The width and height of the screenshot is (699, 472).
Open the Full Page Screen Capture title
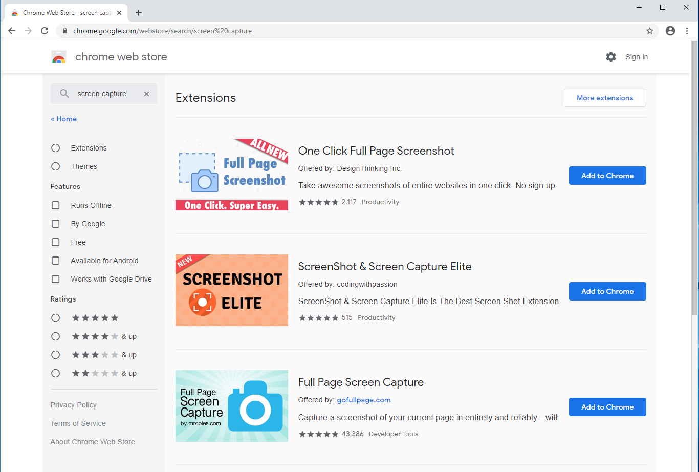pyautogui.click(x=361, y=382)
